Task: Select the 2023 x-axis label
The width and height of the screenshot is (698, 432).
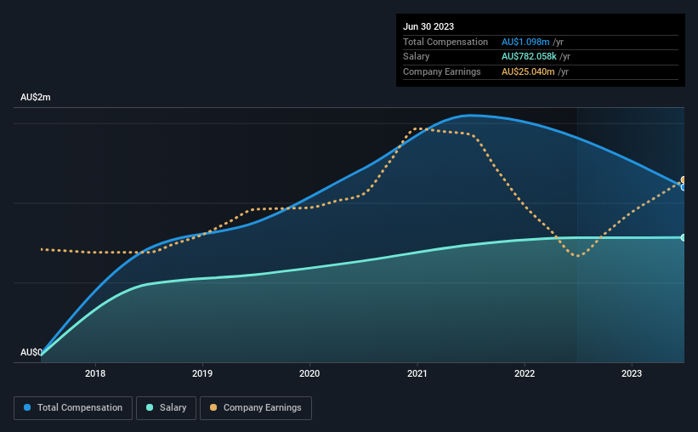Action: (632, 373)
